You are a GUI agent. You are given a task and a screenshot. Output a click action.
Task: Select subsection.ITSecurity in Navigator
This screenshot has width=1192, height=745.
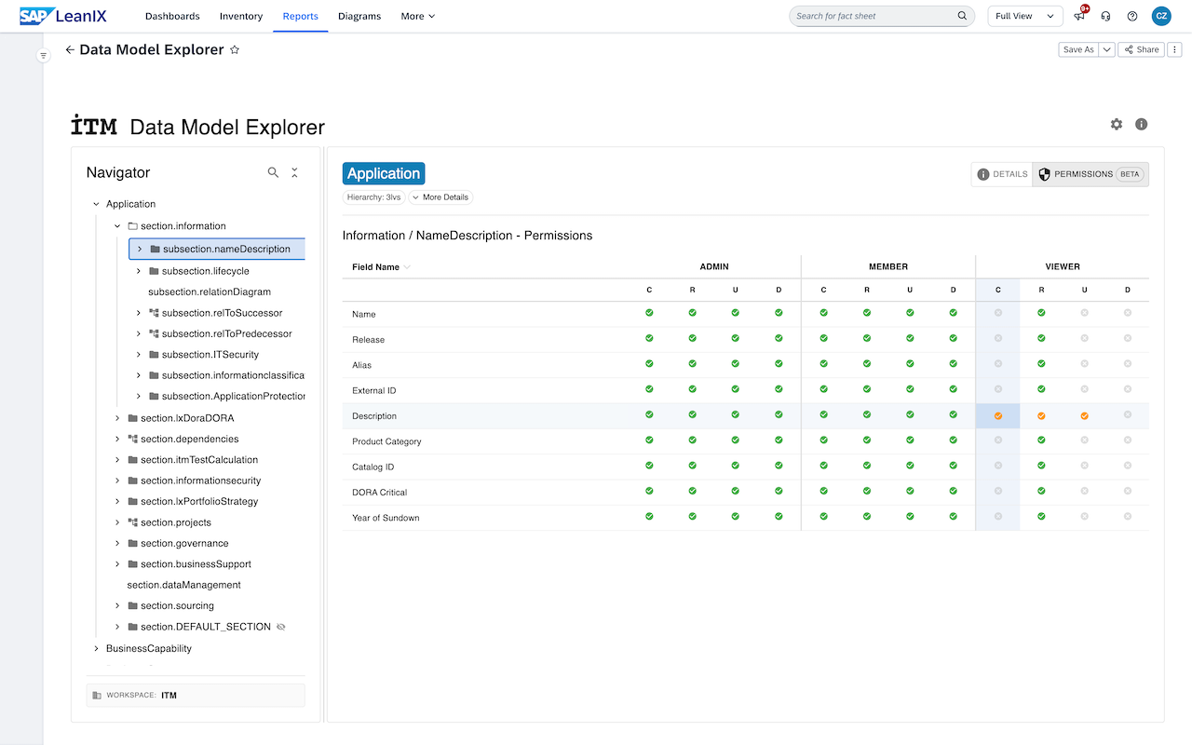pyautogui.click(x=210, y=355)
